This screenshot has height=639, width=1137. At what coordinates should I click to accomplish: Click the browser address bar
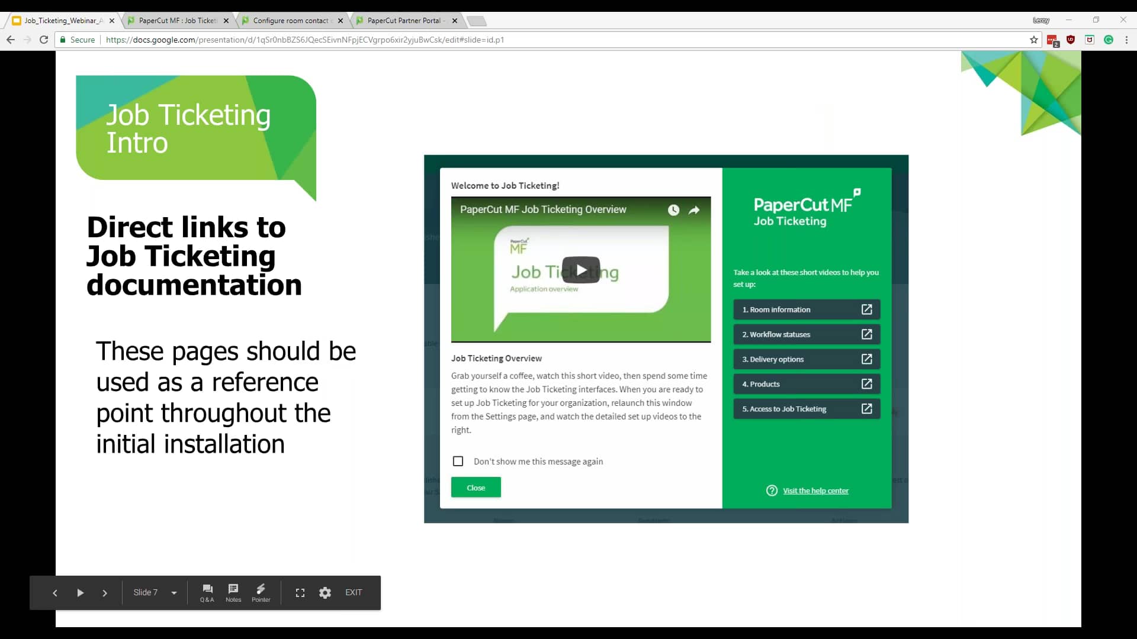(x=533, y=40)
